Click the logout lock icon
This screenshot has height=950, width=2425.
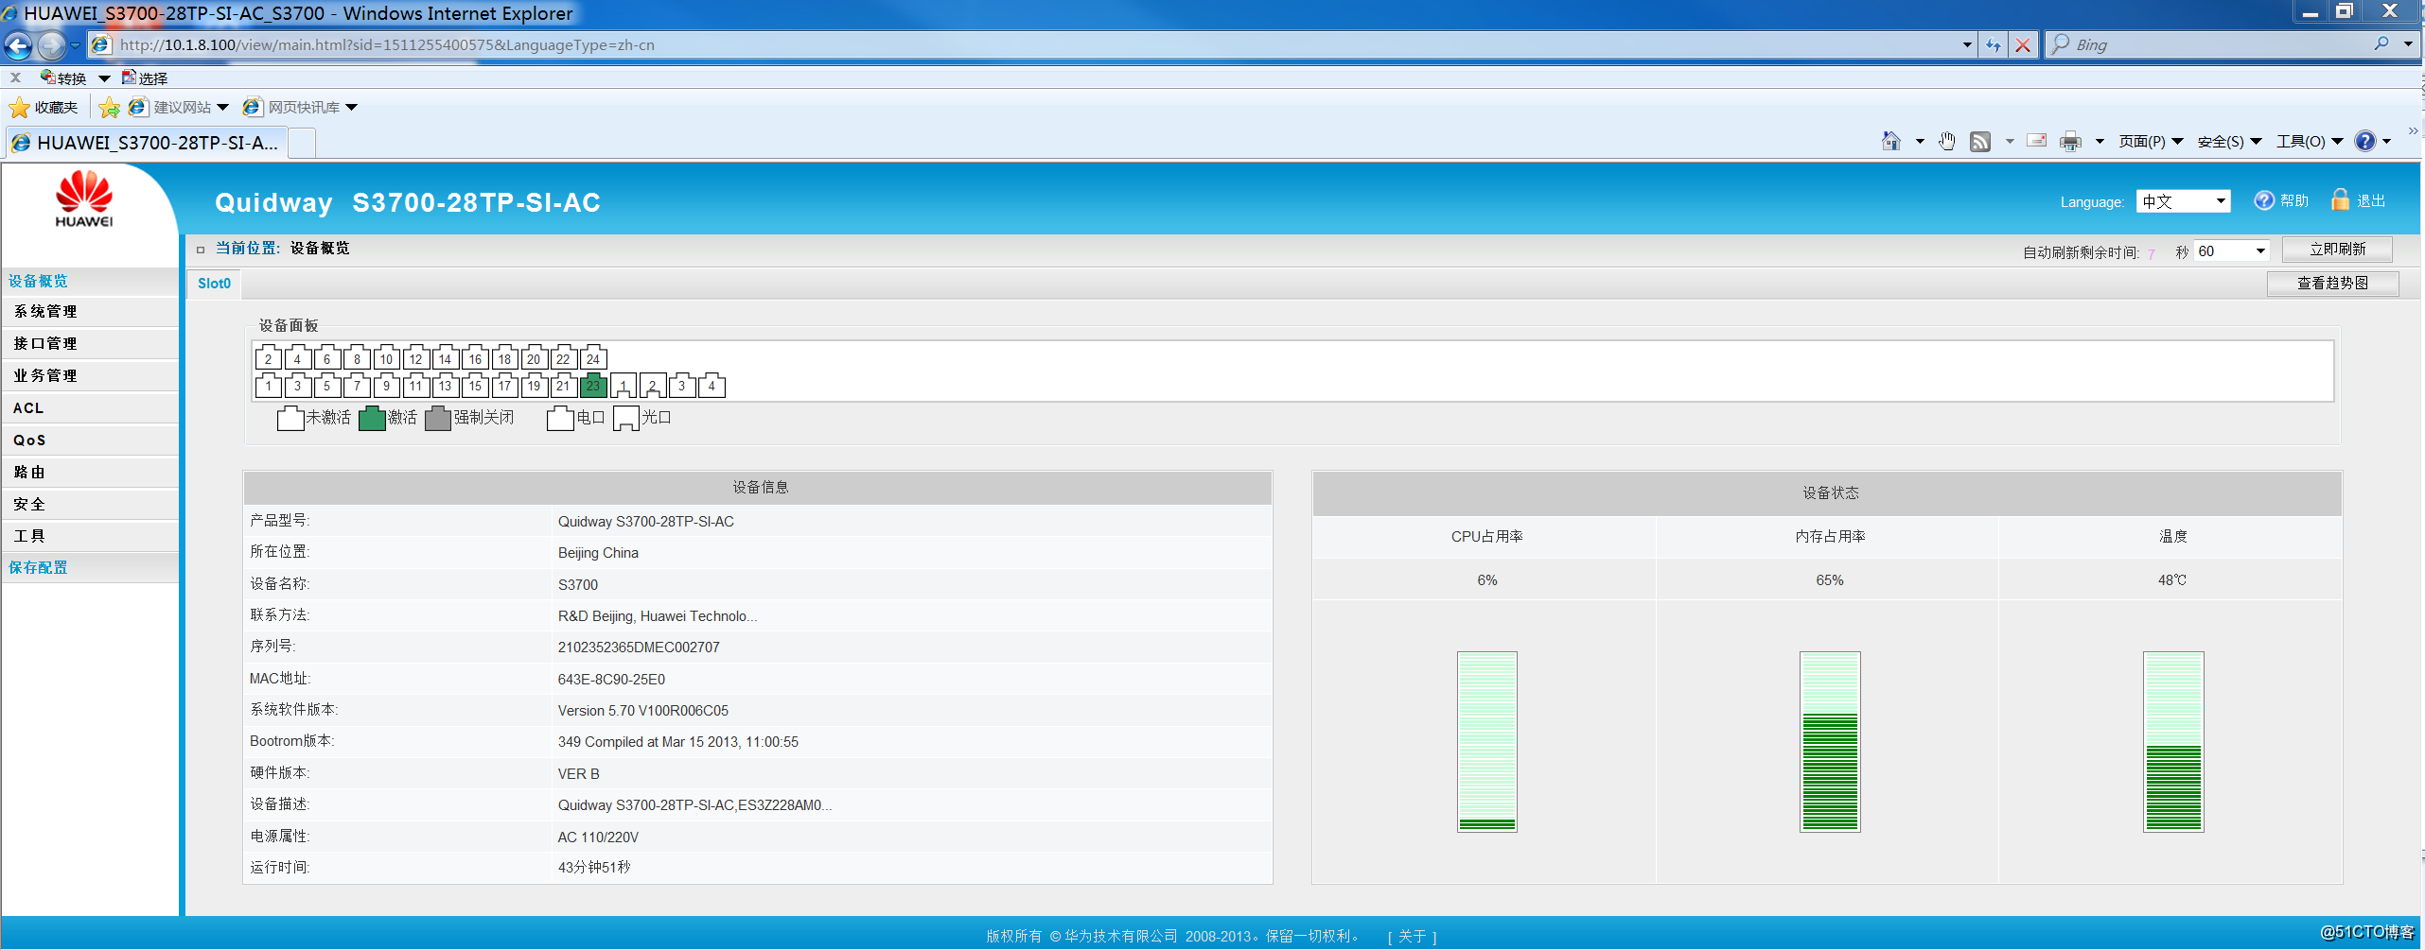pos(2340,199)
